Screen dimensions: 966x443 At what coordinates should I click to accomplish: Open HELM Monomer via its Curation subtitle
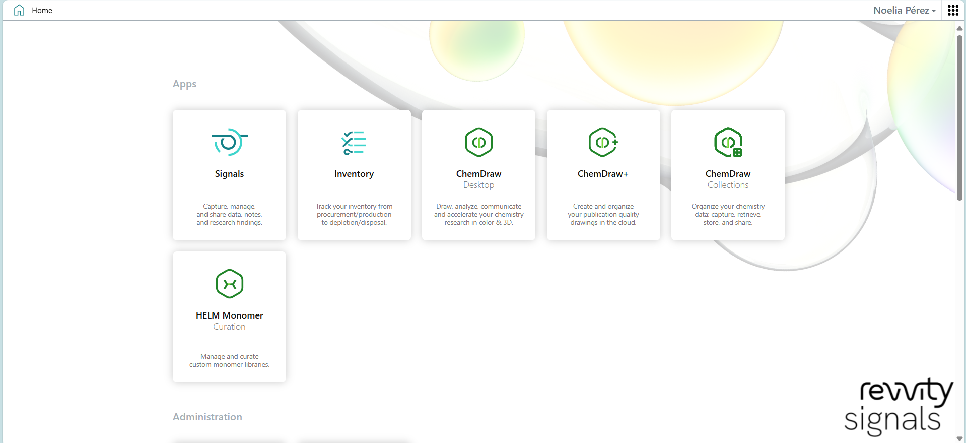tap(229, 327)
